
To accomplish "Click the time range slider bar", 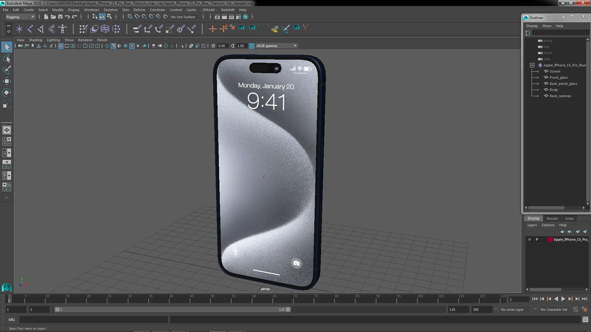I will click(x=172, y=310).
